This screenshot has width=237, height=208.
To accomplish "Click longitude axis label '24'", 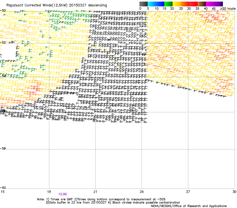I will (x=142, y=192).
